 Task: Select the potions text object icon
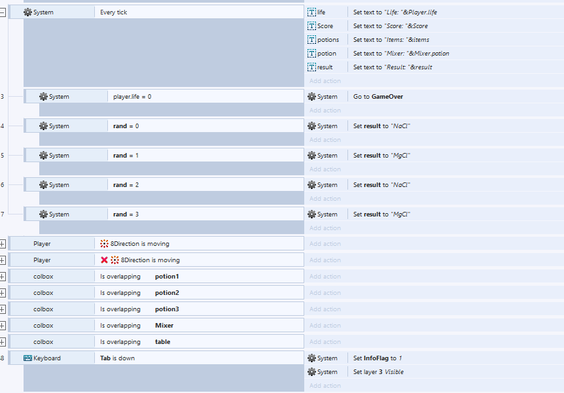(311, 39)
